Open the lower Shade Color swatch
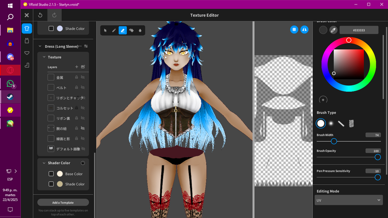The height and width of the screenshot is (218, 388). click(x=60, y=184)
